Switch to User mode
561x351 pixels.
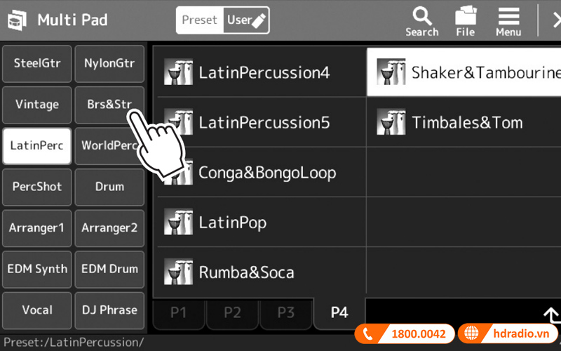246,20
